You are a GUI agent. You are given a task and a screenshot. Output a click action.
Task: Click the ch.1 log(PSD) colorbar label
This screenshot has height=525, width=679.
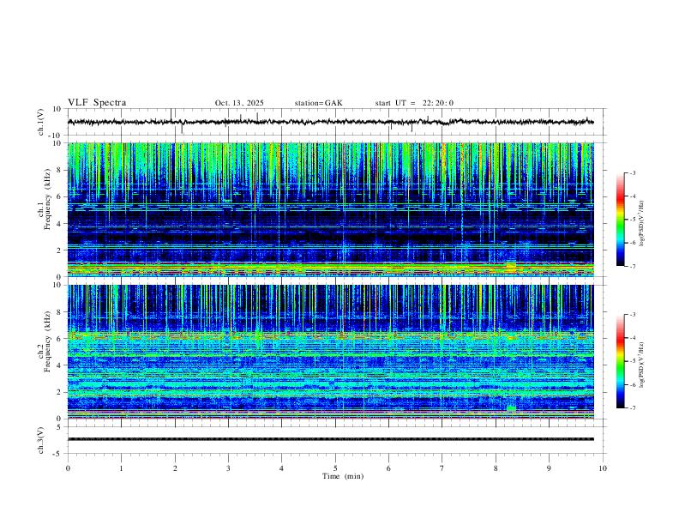(x=642, y=223)
